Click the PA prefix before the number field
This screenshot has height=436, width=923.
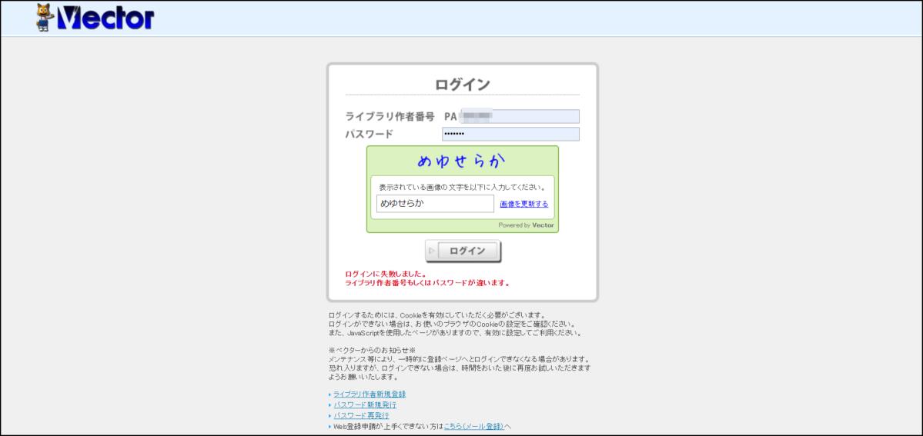tap(450, 117)
